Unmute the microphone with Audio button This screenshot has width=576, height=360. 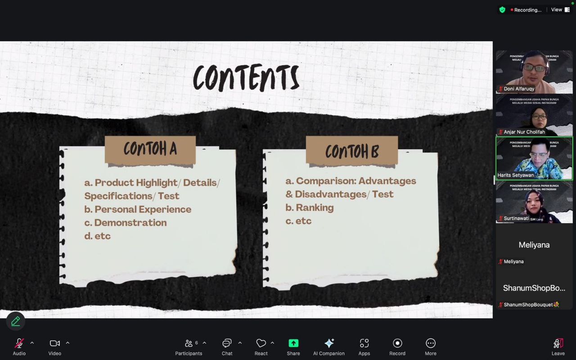point(19,346)
